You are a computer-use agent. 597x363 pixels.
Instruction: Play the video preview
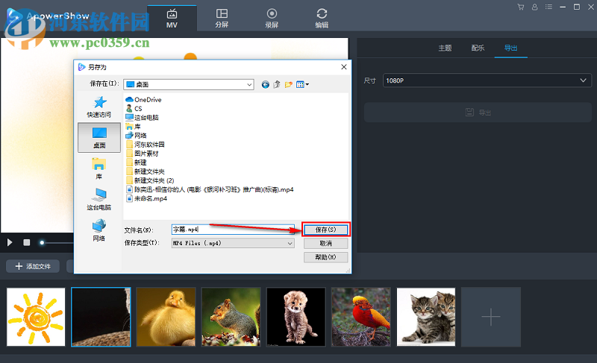(x=10, y=242)
